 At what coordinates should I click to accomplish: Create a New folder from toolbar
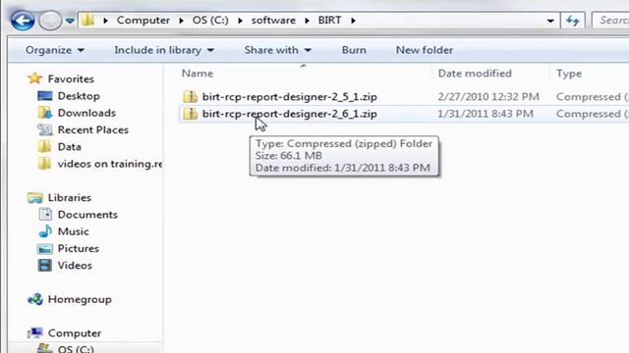[425, 50]
